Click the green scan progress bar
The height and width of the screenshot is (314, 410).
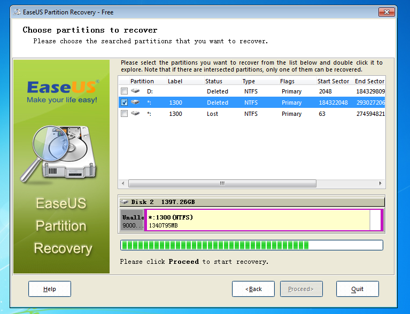252,245
